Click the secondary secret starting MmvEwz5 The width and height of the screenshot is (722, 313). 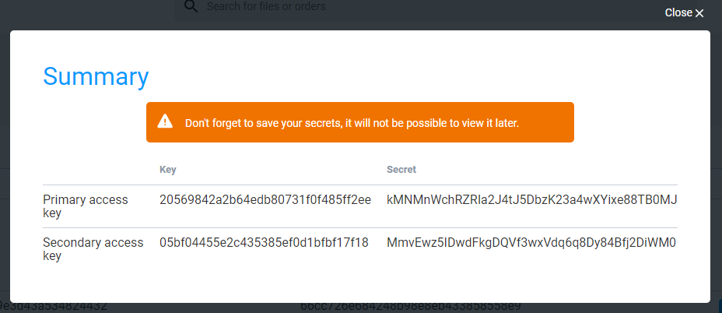click(531, 243)
